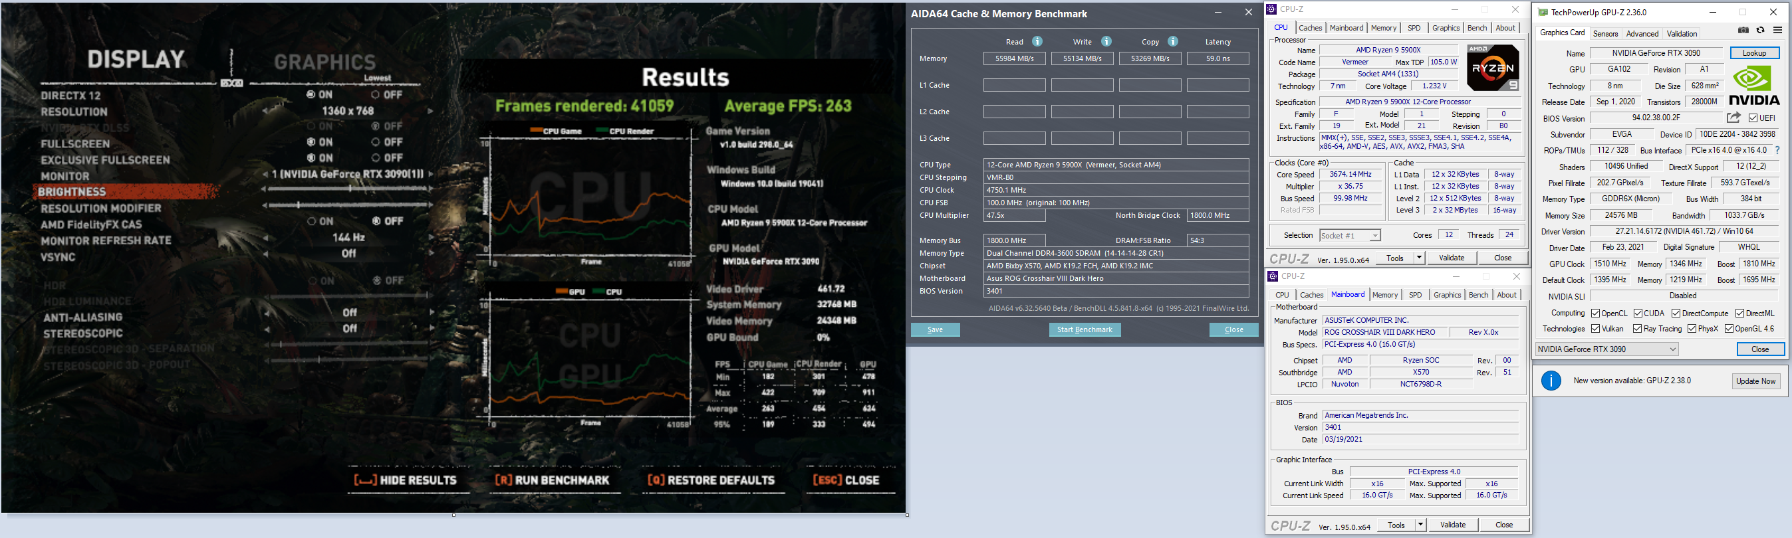Click GPU-Z title bar app icon
This screenshot has width=1792, height=538.
tap(1544, 12)
